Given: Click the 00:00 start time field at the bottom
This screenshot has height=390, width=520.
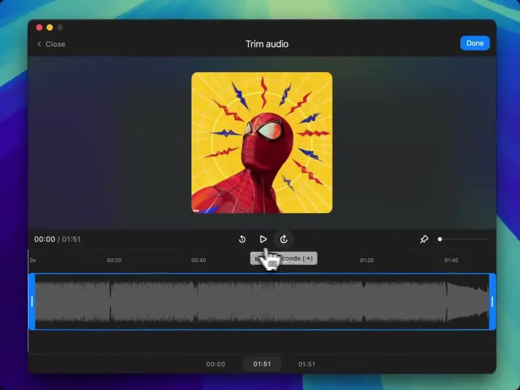Looking at the screenshot, I should point(216,364).
